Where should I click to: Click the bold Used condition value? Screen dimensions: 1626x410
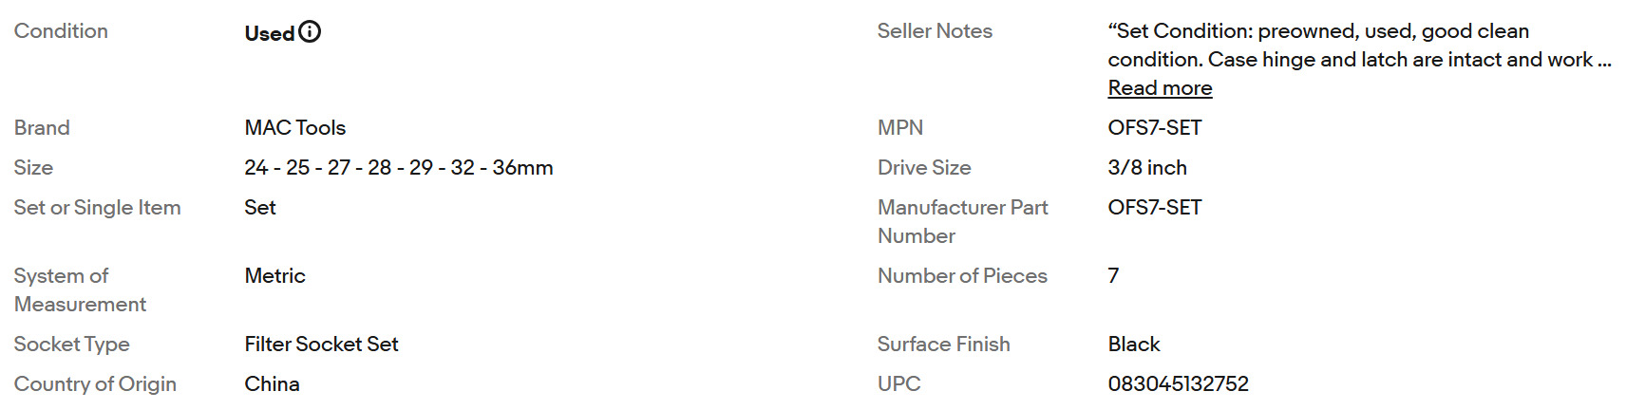pyautogui.click(x=269, y=33)
